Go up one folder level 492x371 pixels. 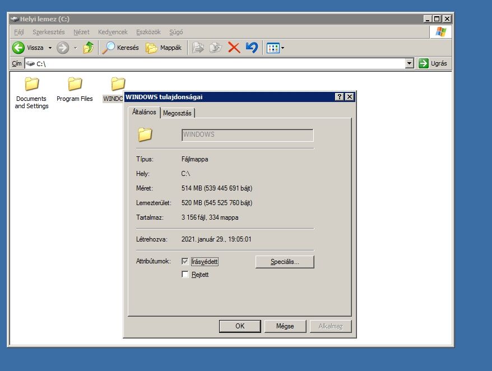click(x=89, y=48)
